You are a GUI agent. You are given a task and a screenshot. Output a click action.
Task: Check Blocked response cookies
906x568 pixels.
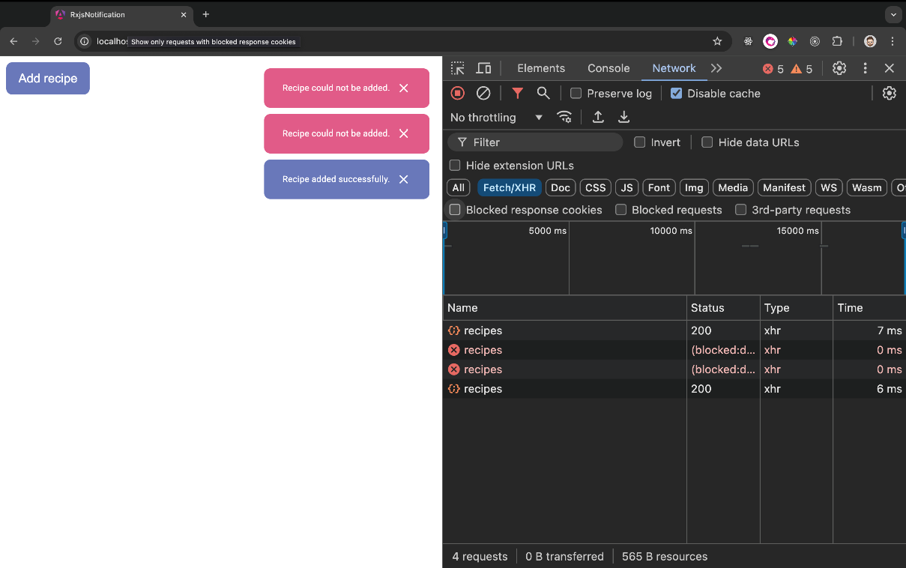(x=454, y=210)
